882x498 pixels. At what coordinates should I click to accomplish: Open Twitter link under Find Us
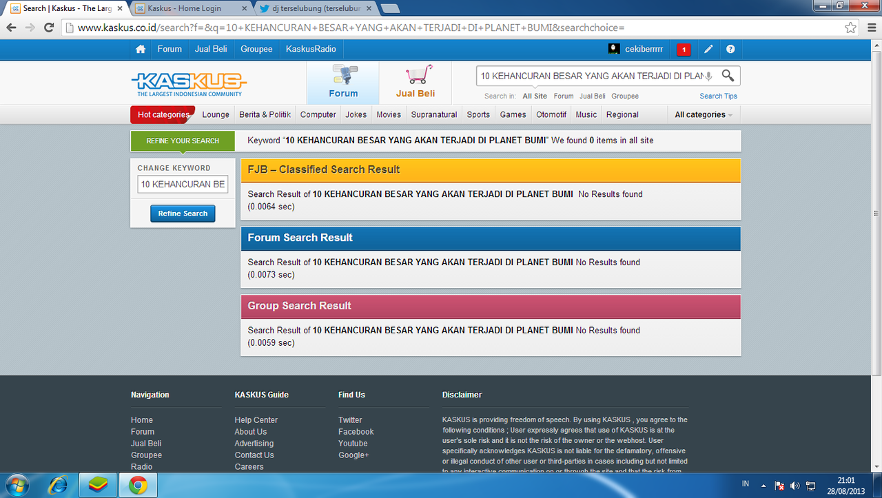(350, 420)
